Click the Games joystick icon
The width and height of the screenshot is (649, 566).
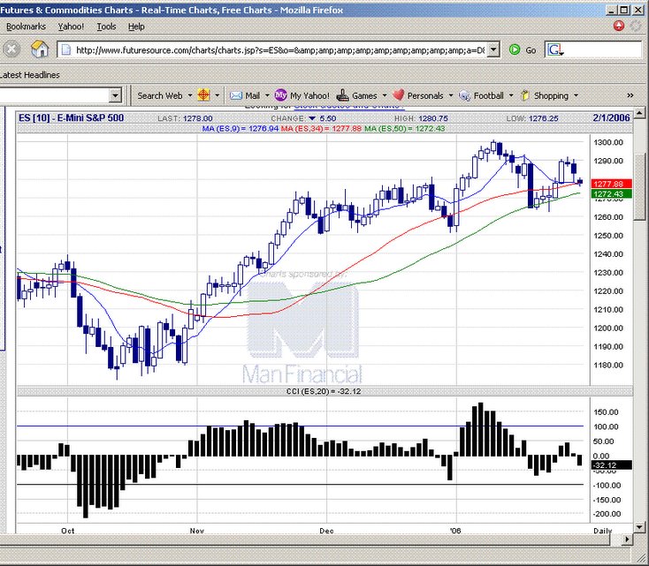342,95
